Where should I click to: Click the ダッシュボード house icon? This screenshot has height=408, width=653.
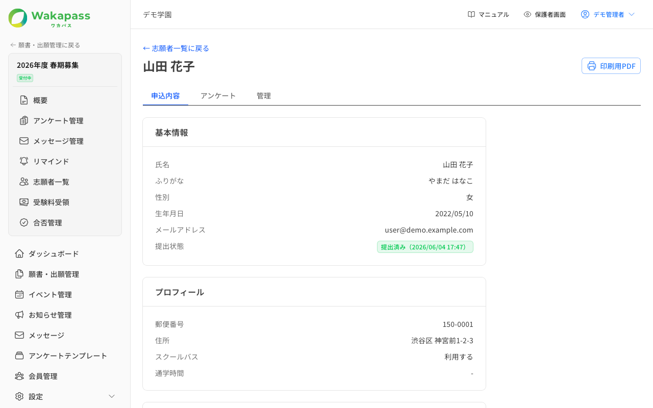click(19, 253)
